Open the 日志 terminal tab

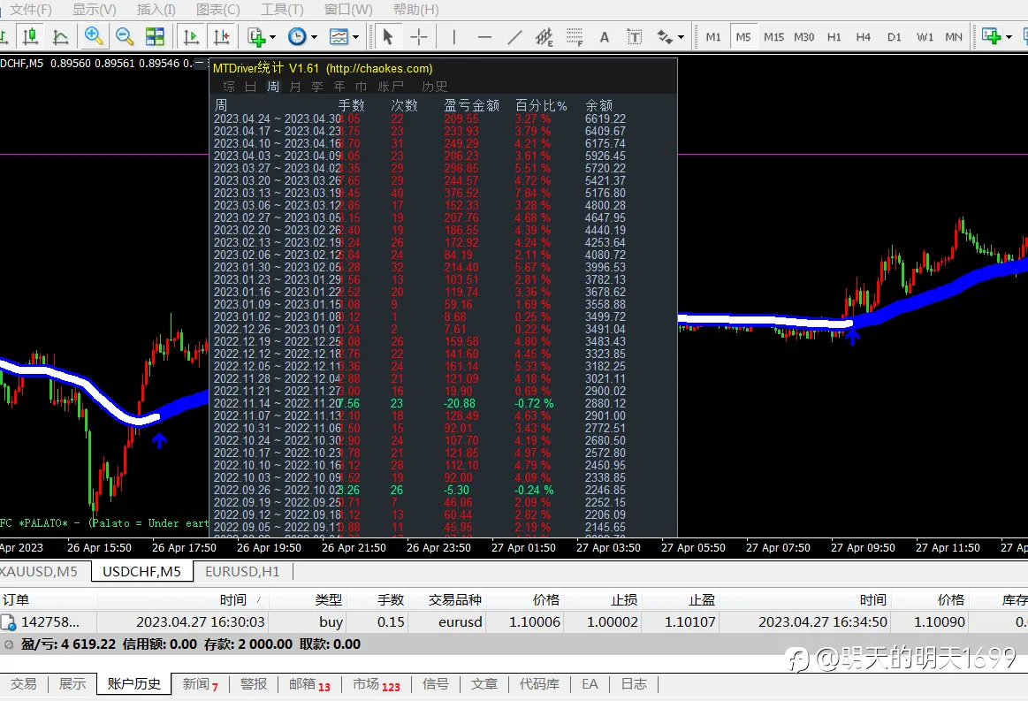(x=634, y=684)
